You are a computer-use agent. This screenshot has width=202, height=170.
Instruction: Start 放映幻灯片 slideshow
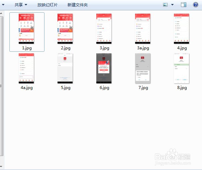(47, 5)
